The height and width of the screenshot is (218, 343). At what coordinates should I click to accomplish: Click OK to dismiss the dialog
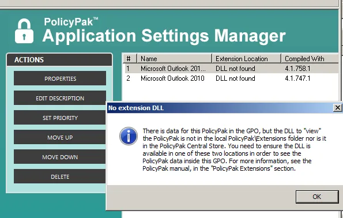(317, 197)
